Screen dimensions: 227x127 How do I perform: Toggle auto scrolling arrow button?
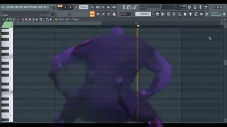point(98,14)
